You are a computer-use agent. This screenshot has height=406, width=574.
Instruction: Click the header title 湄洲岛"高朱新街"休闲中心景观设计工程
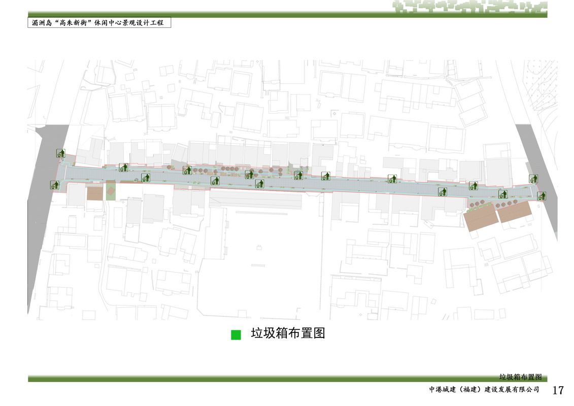[97, 23]
